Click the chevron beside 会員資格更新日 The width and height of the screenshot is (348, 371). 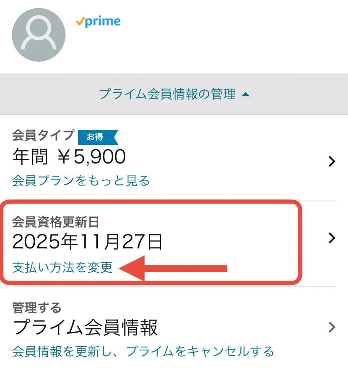point(332,238)
